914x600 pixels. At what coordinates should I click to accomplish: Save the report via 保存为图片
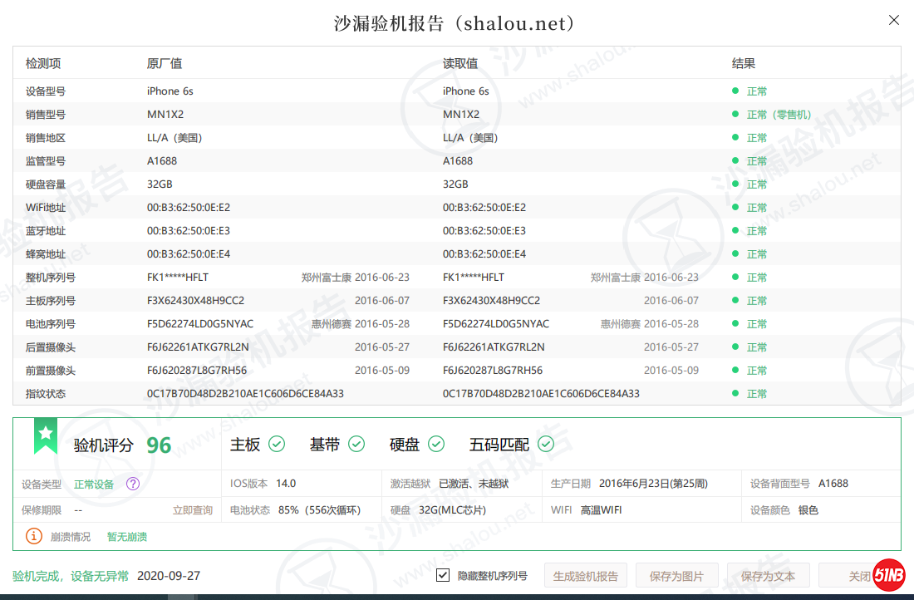coord(677,576)
